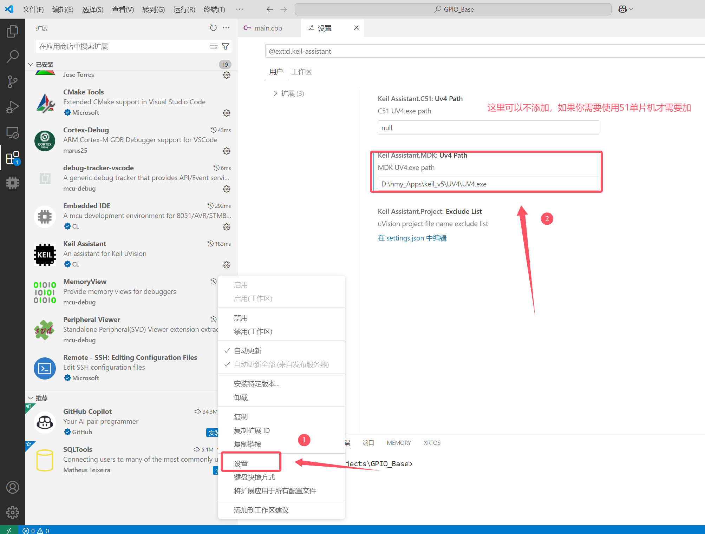Click 禁用 in the context menu

click(241, 318)
